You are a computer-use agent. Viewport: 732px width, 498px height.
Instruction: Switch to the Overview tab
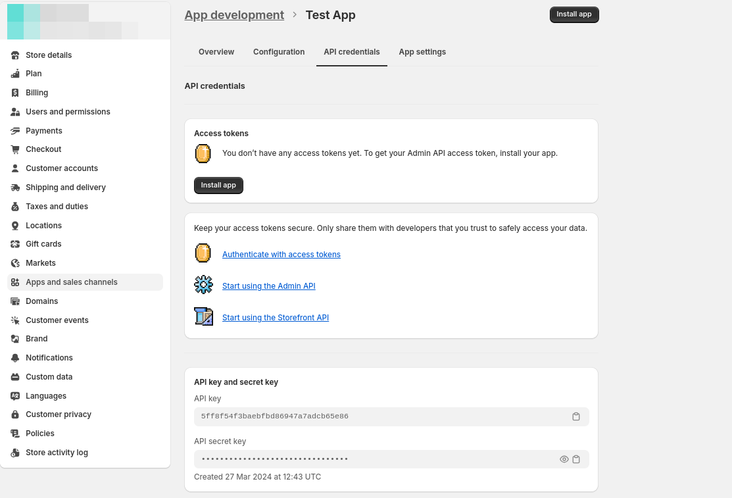[216, 52]
